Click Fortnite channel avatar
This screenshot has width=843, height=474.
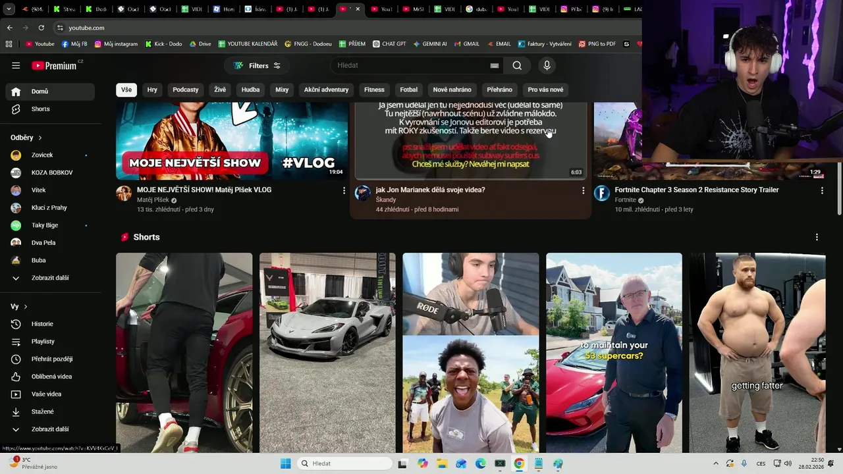tap(602, 193)
